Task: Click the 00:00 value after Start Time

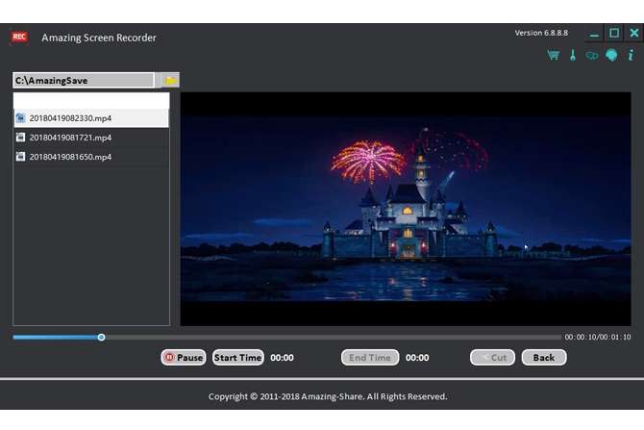Action: pos(282,358)
